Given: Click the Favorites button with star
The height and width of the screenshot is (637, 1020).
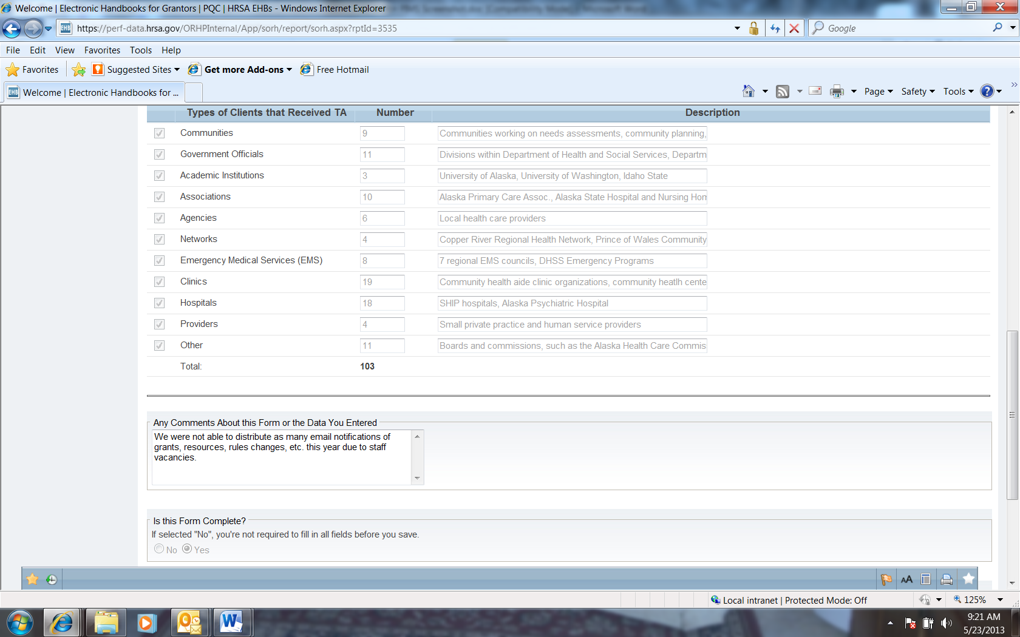Looking at the screenshot, I should 33,70.
